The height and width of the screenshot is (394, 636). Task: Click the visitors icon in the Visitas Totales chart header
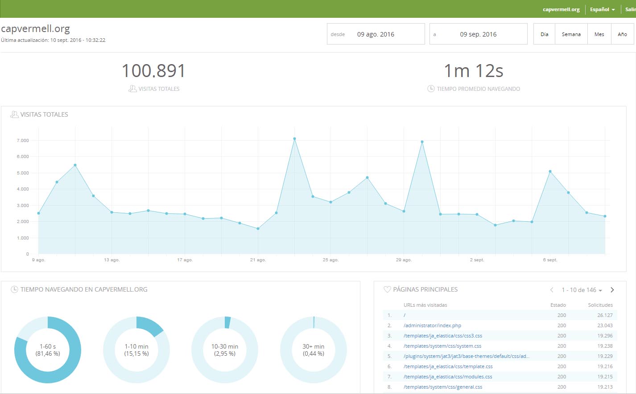tap(14, 114)
